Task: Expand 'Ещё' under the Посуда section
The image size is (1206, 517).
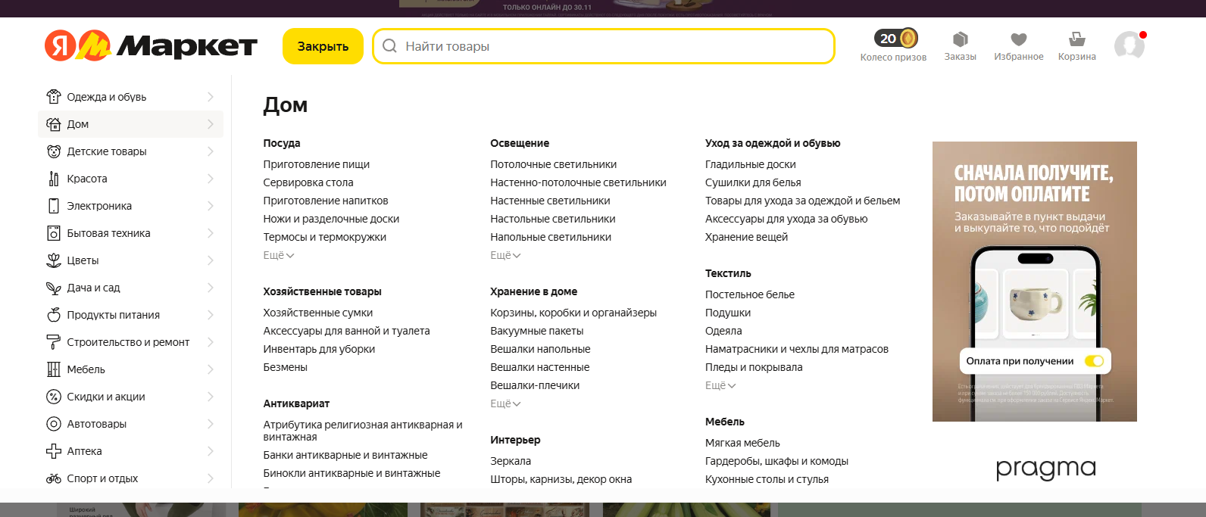Action: point(278,255)
